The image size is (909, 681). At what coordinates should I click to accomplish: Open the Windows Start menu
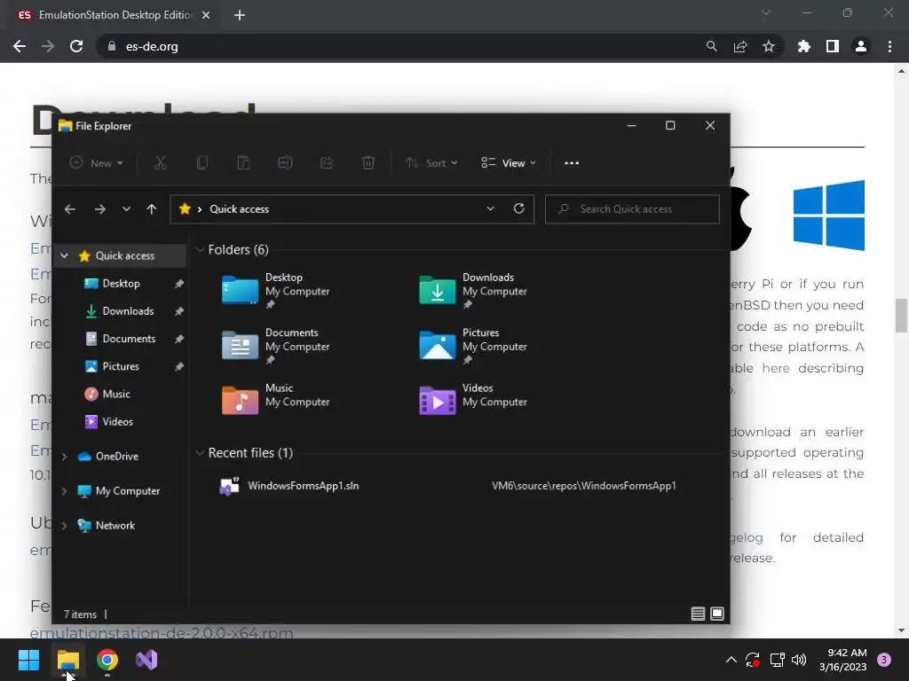[x=28, y=660]
